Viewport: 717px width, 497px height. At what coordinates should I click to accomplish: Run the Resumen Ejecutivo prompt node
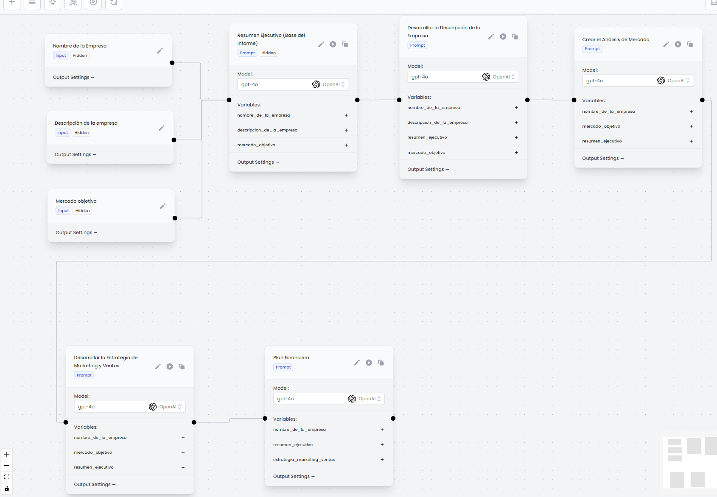pos(333,44)
